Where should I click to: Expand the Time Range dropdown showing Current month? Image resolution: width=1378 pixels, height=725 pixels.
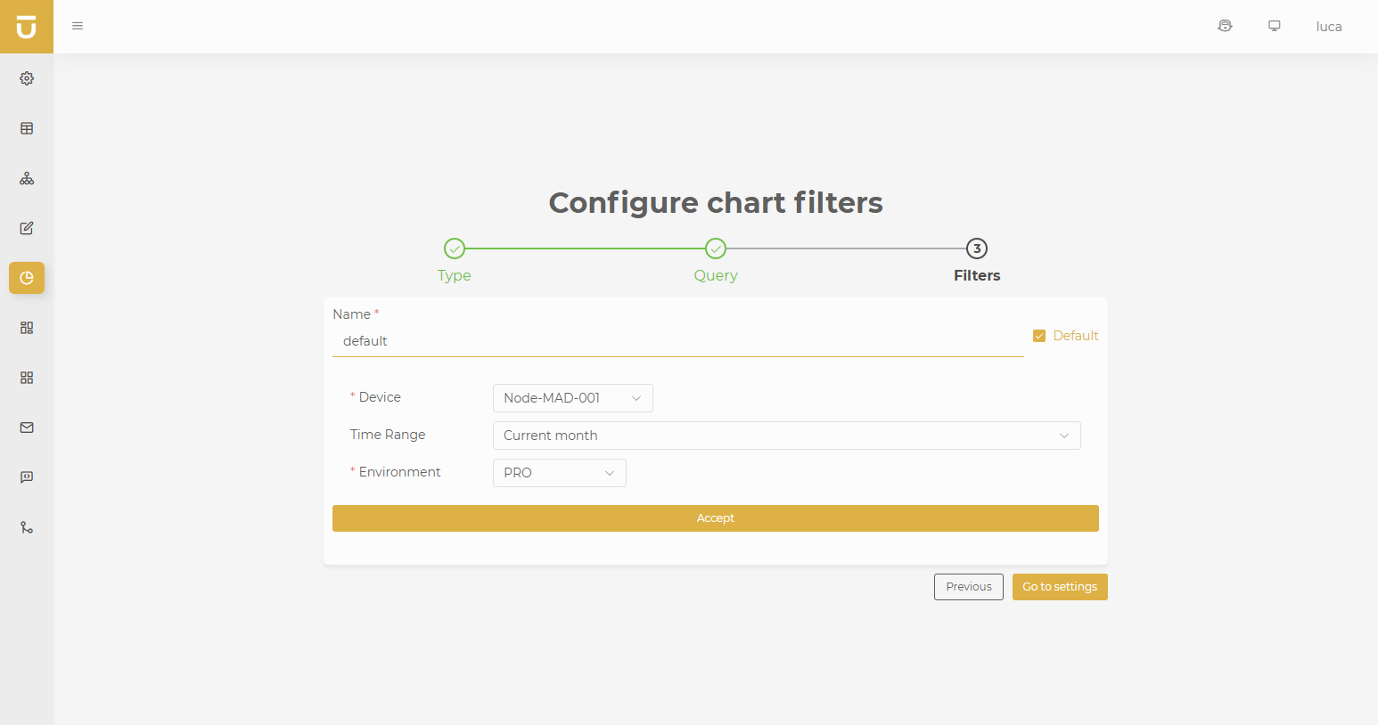(x=786, y=436)
